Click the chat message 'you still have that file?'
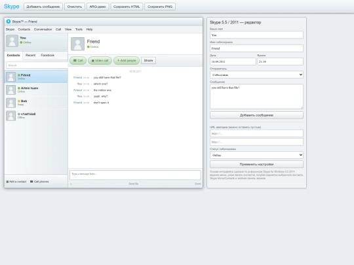Image resolution: width=354 pixels, height=265 pixels. [x=108, y=77]
